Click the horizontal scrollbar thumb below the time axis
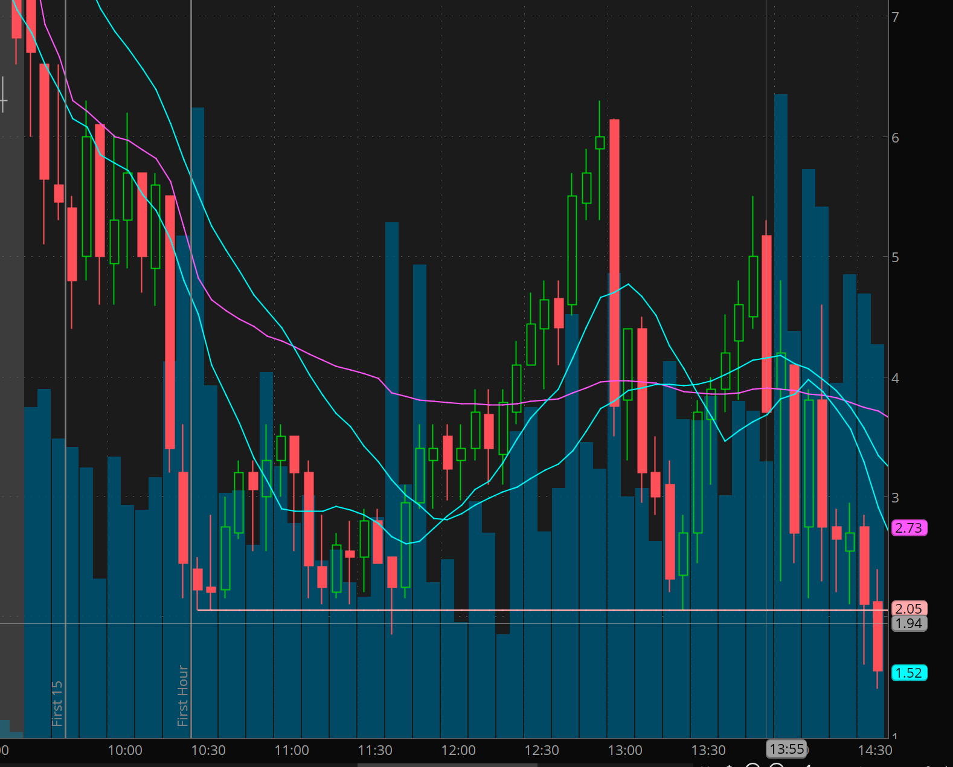953x767 pixels. click(x=447, y=765)
